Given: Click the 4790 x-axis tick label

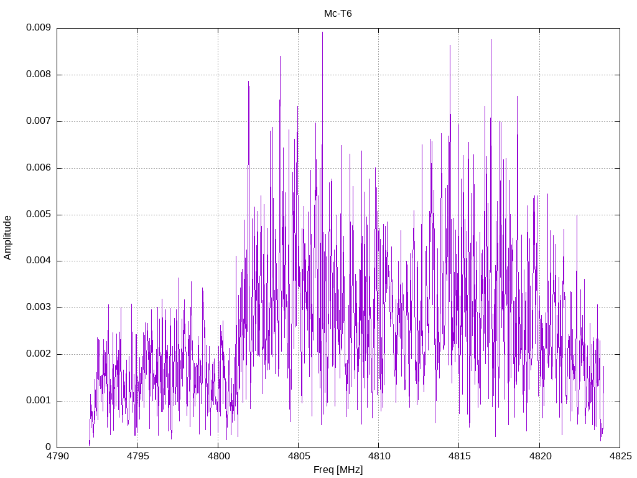Looking at the screenshot, I should [57, 456].
